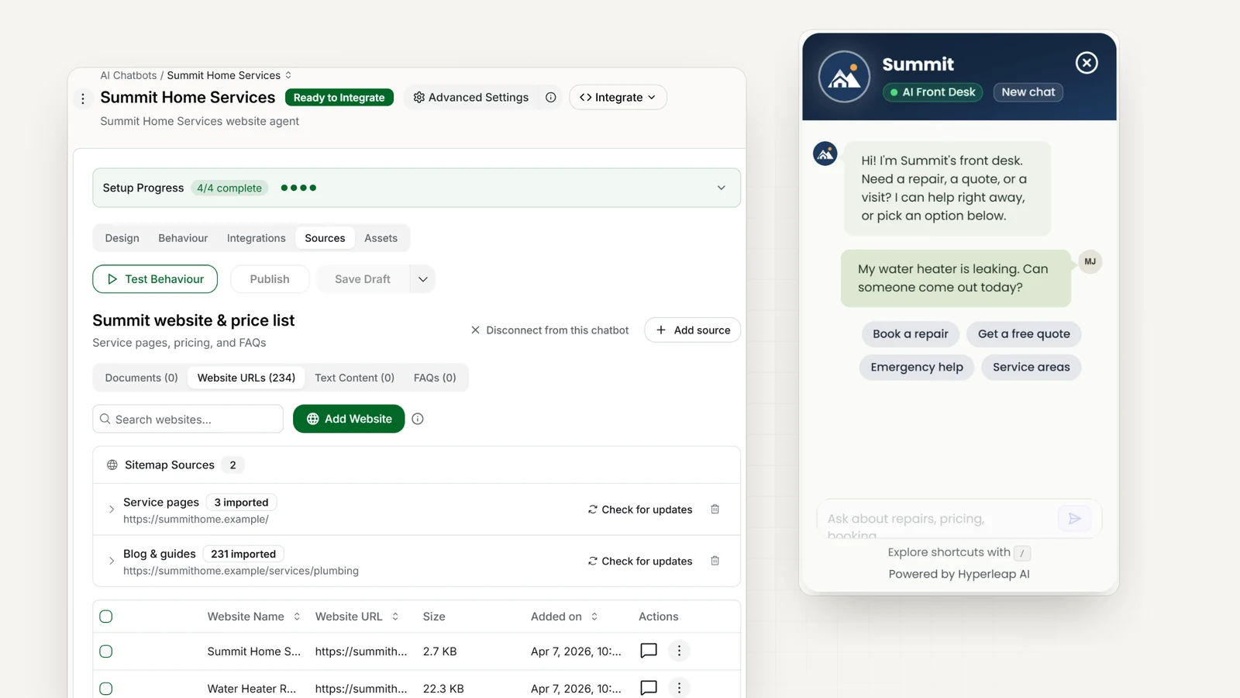
Task: Start a New chat in widget
Action: tap(1028, 92)
